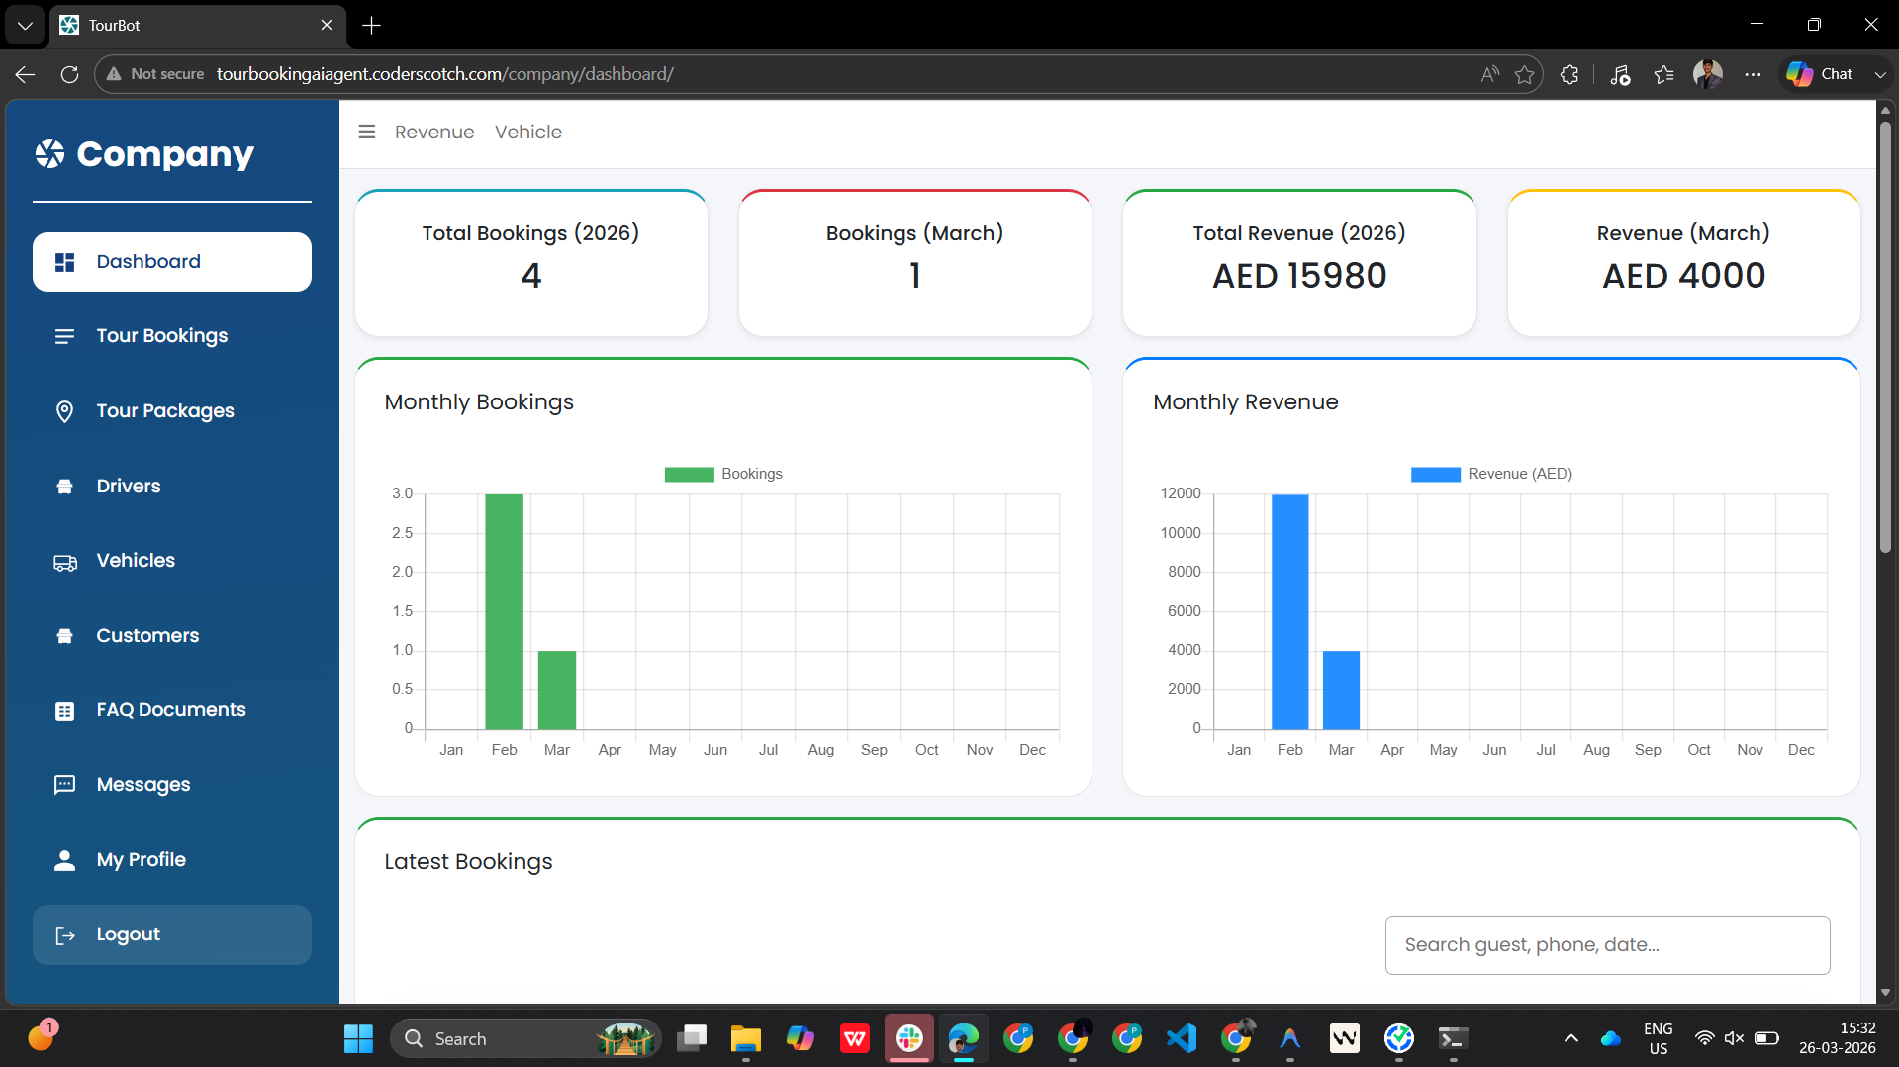
Task: Switch to the Vehicle tab
Action: [528, 132]
